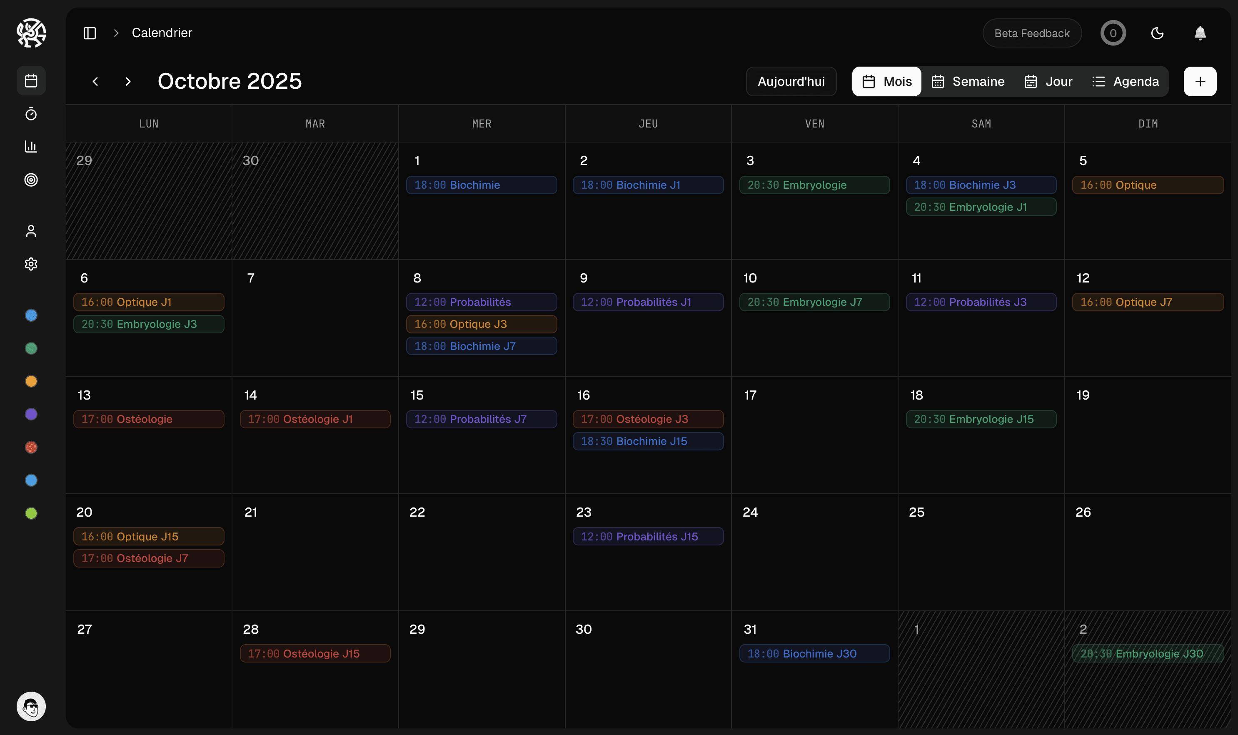The width and height of the screenshot is (1238, 735).
Task: Open the Biochimie J30 event on October 31
Action: pos(814,653)
